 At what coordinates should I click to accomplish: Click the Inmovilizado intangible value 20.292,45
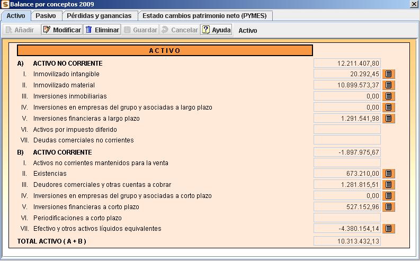347,74
